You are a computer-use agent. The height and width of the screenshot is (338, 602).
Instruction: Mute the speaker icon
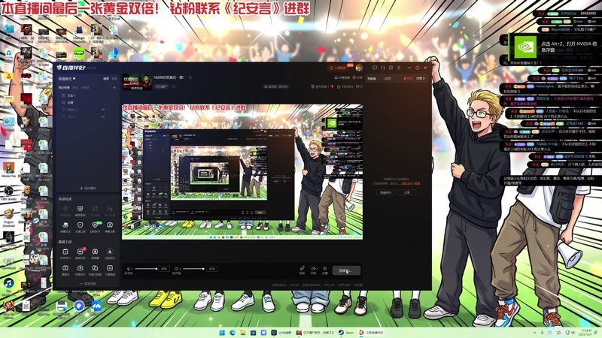[x=176, y=269]
